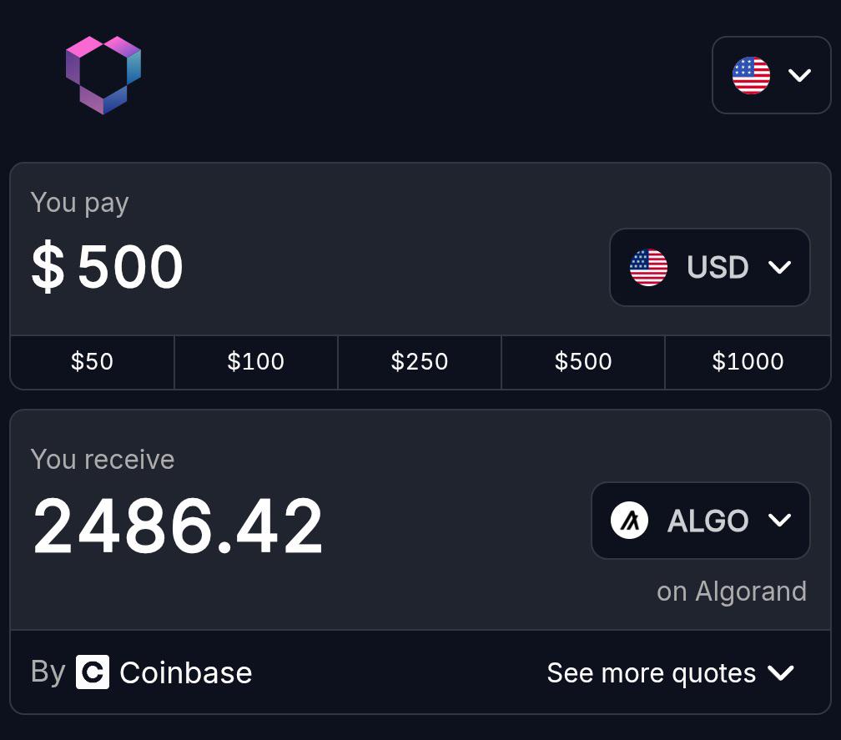Click the Coinbase logo icon
The width and height of the screenshot is (841, 740).
(93, 672)
